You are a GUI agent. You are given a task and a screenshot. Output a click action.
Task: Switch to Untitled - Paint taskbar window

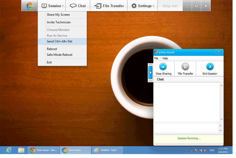click(x=107, y=150)
